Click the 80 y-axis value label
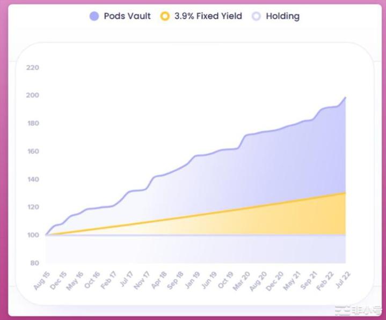Viewport: 386px width, 320px height. pos(34,263)
